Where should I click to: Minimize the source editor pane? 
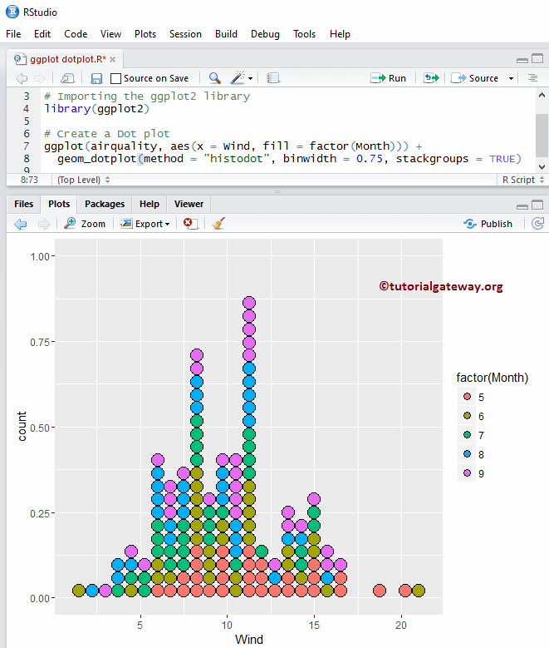[522, 61]
